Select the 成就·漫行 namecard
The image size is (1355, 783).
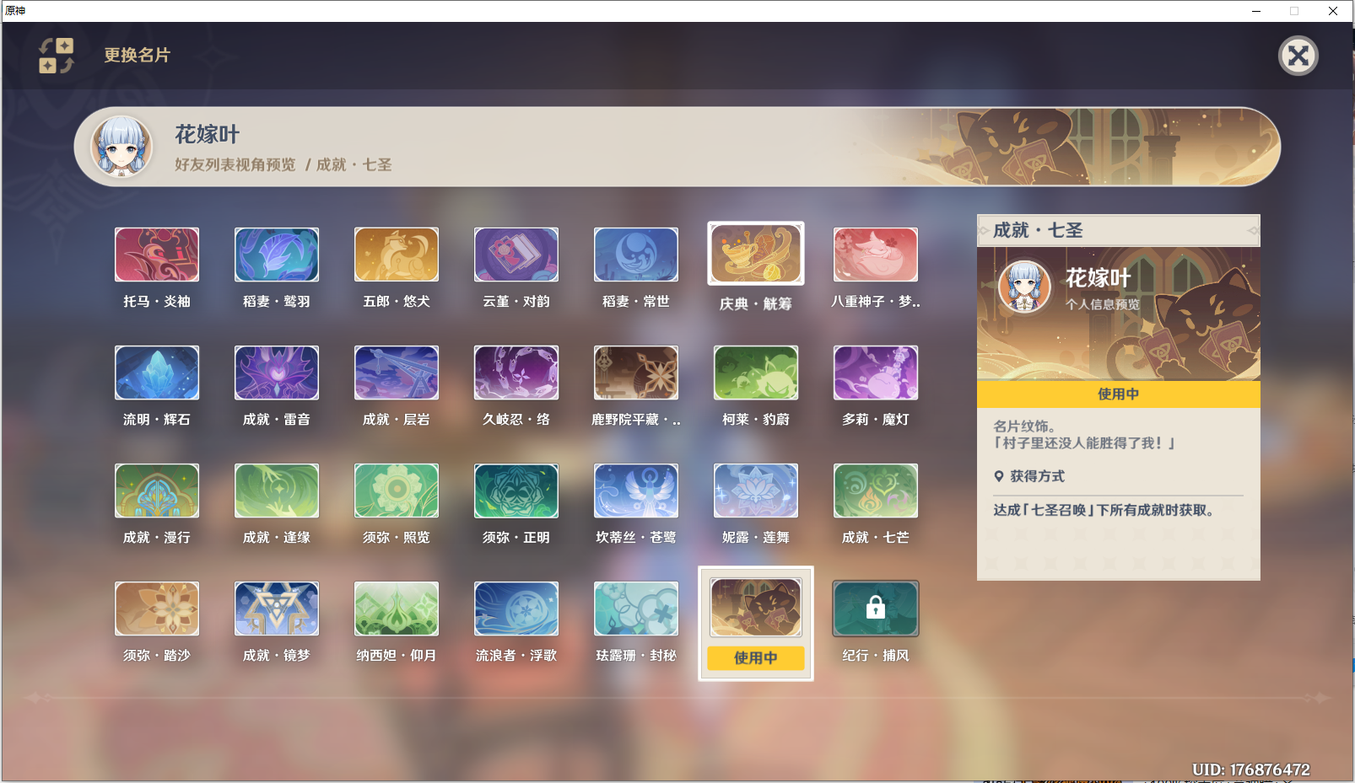point(157,491)
